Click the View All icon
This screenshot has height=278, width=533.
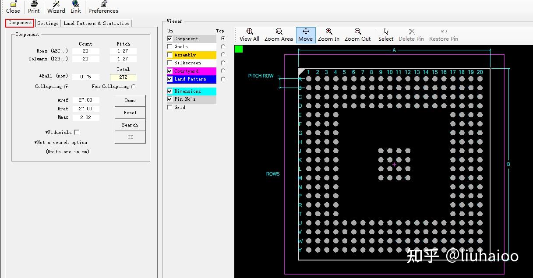[249, 35]
